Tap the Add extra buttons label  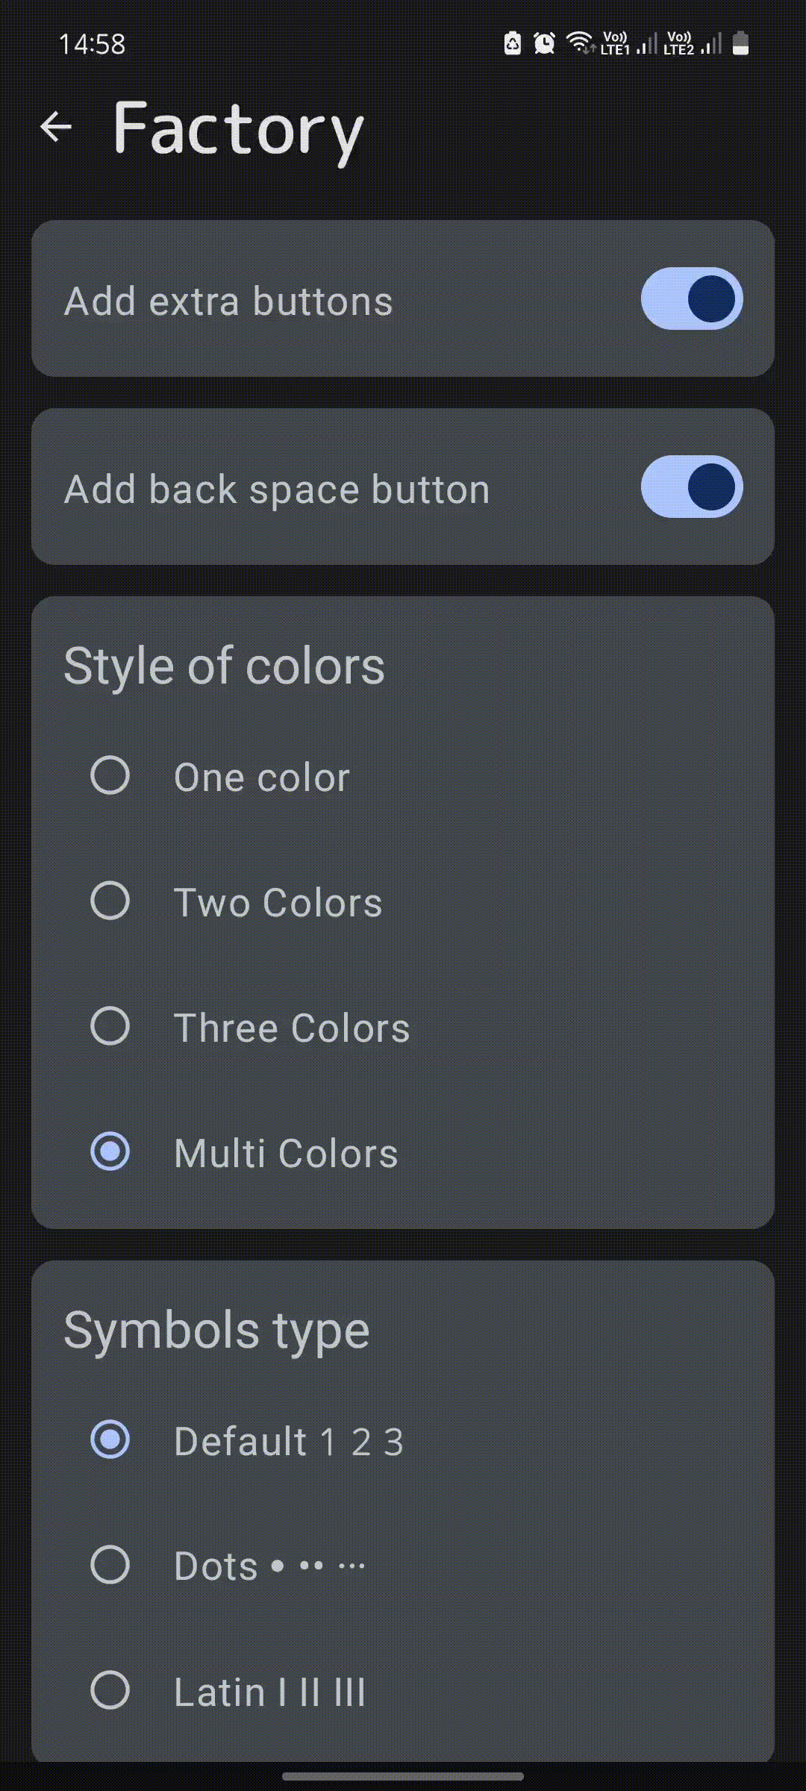[x=228, y=301]
